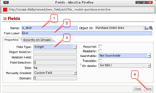Click the Close button
The width and height of the screenshot is (156, 93).
click(138, 89)
